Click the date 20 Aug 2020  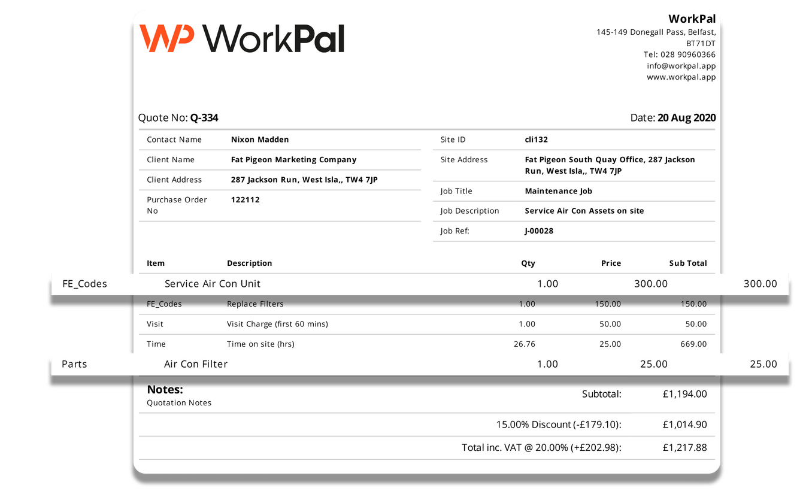686,117
